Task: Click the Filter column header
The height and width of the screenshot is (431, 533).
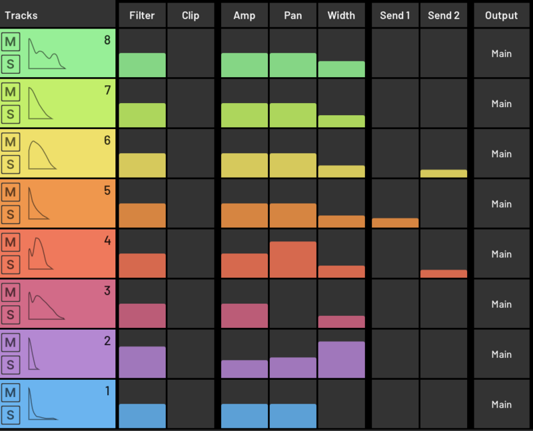Action: (x=142, y=15)
